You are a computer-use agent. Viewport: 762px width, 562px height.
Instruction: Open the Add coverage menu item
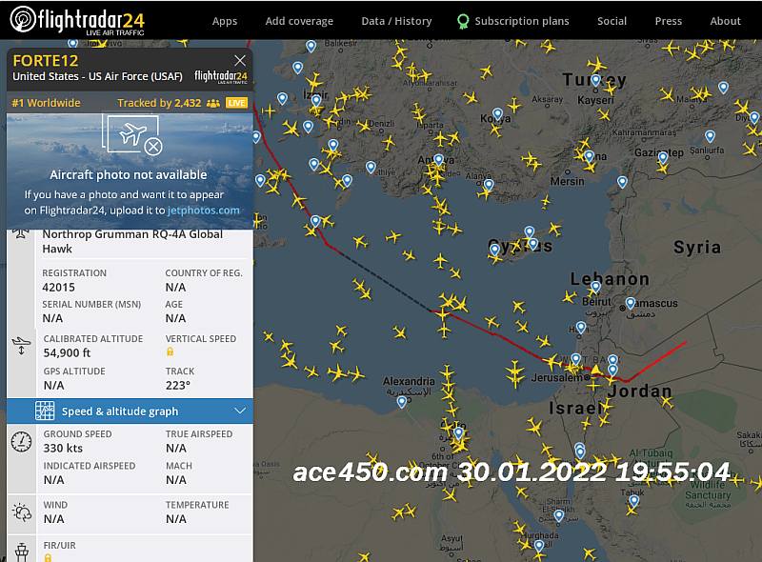(x=299, y=21)
